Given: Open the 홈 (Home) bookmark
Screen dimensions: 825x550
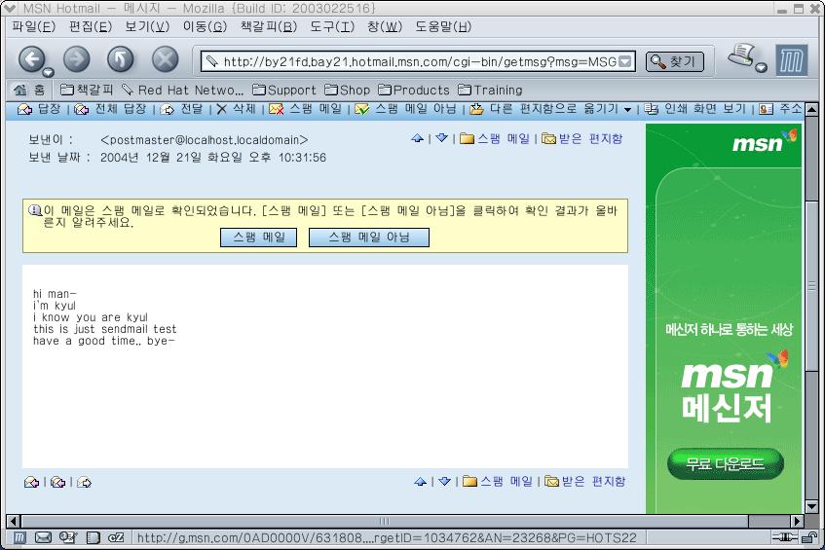Looking at the screenshot, I should click(x=29, y=90).
